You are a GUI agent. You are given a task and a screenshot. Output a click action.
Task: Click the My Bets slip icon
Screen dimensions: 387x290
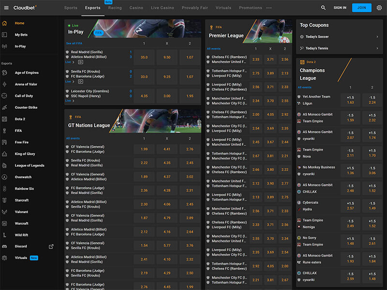tap(4, 35)
